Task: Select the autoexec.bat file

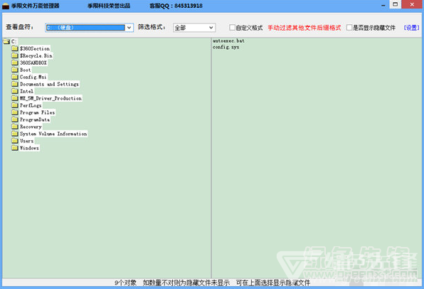Action: tap(228, 41)
